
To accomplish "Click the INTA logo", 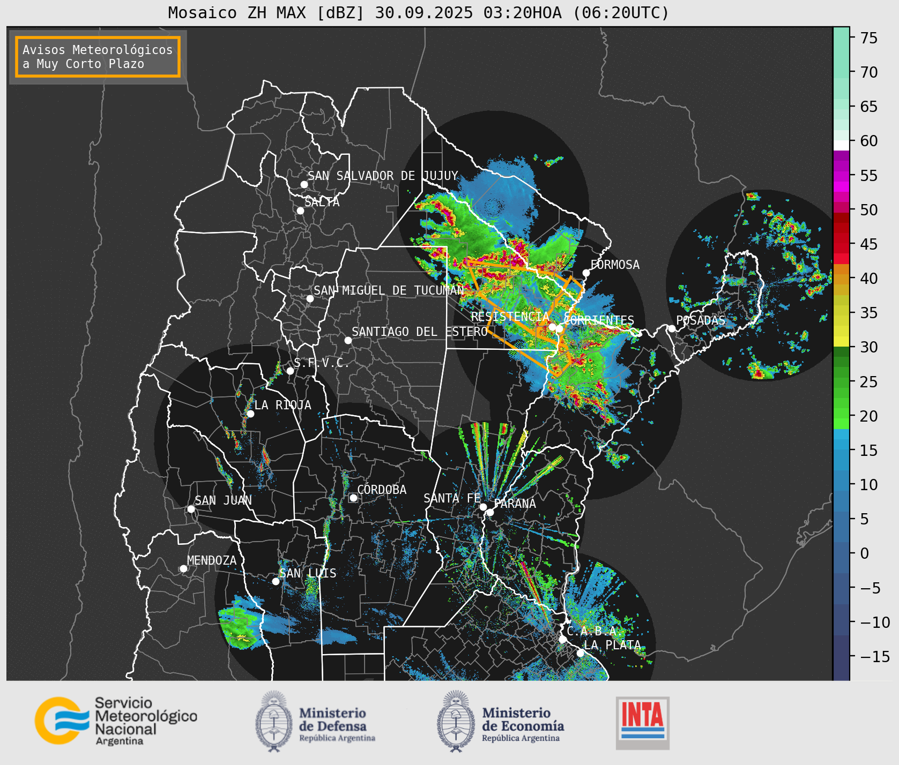I will click(x=643, y=723).
